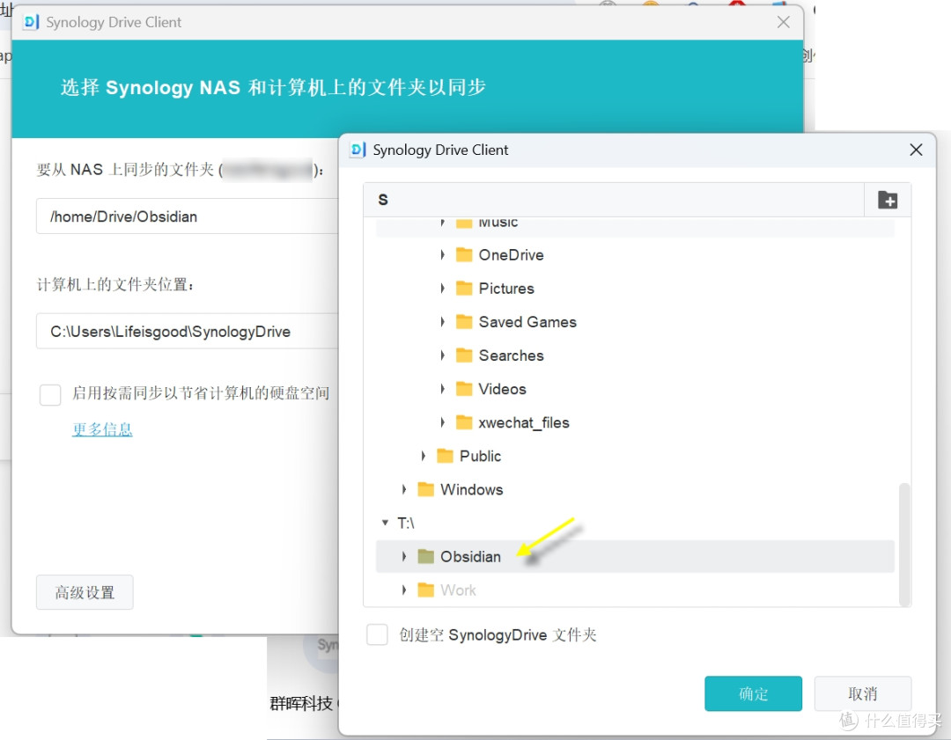Expand the Windows folder node
This screenshot has height=740, width=951.
pos(404,490)
